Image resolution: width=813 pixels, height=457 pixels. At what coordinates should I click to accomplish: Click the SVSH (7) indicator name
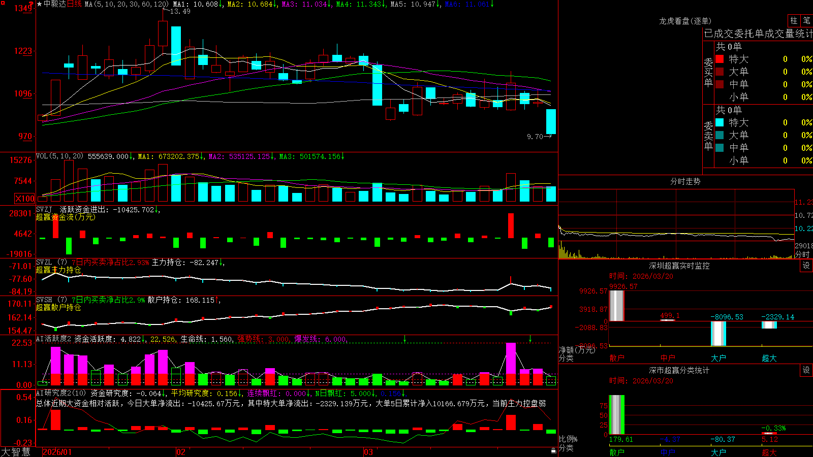(52, 300)
